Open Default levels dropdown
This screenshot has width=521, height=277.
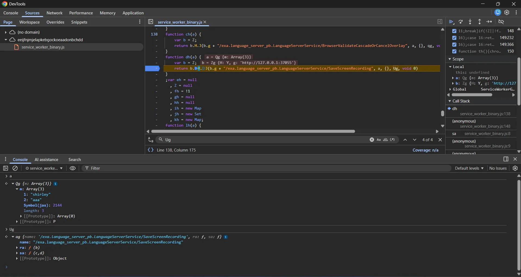click(469, 168)
